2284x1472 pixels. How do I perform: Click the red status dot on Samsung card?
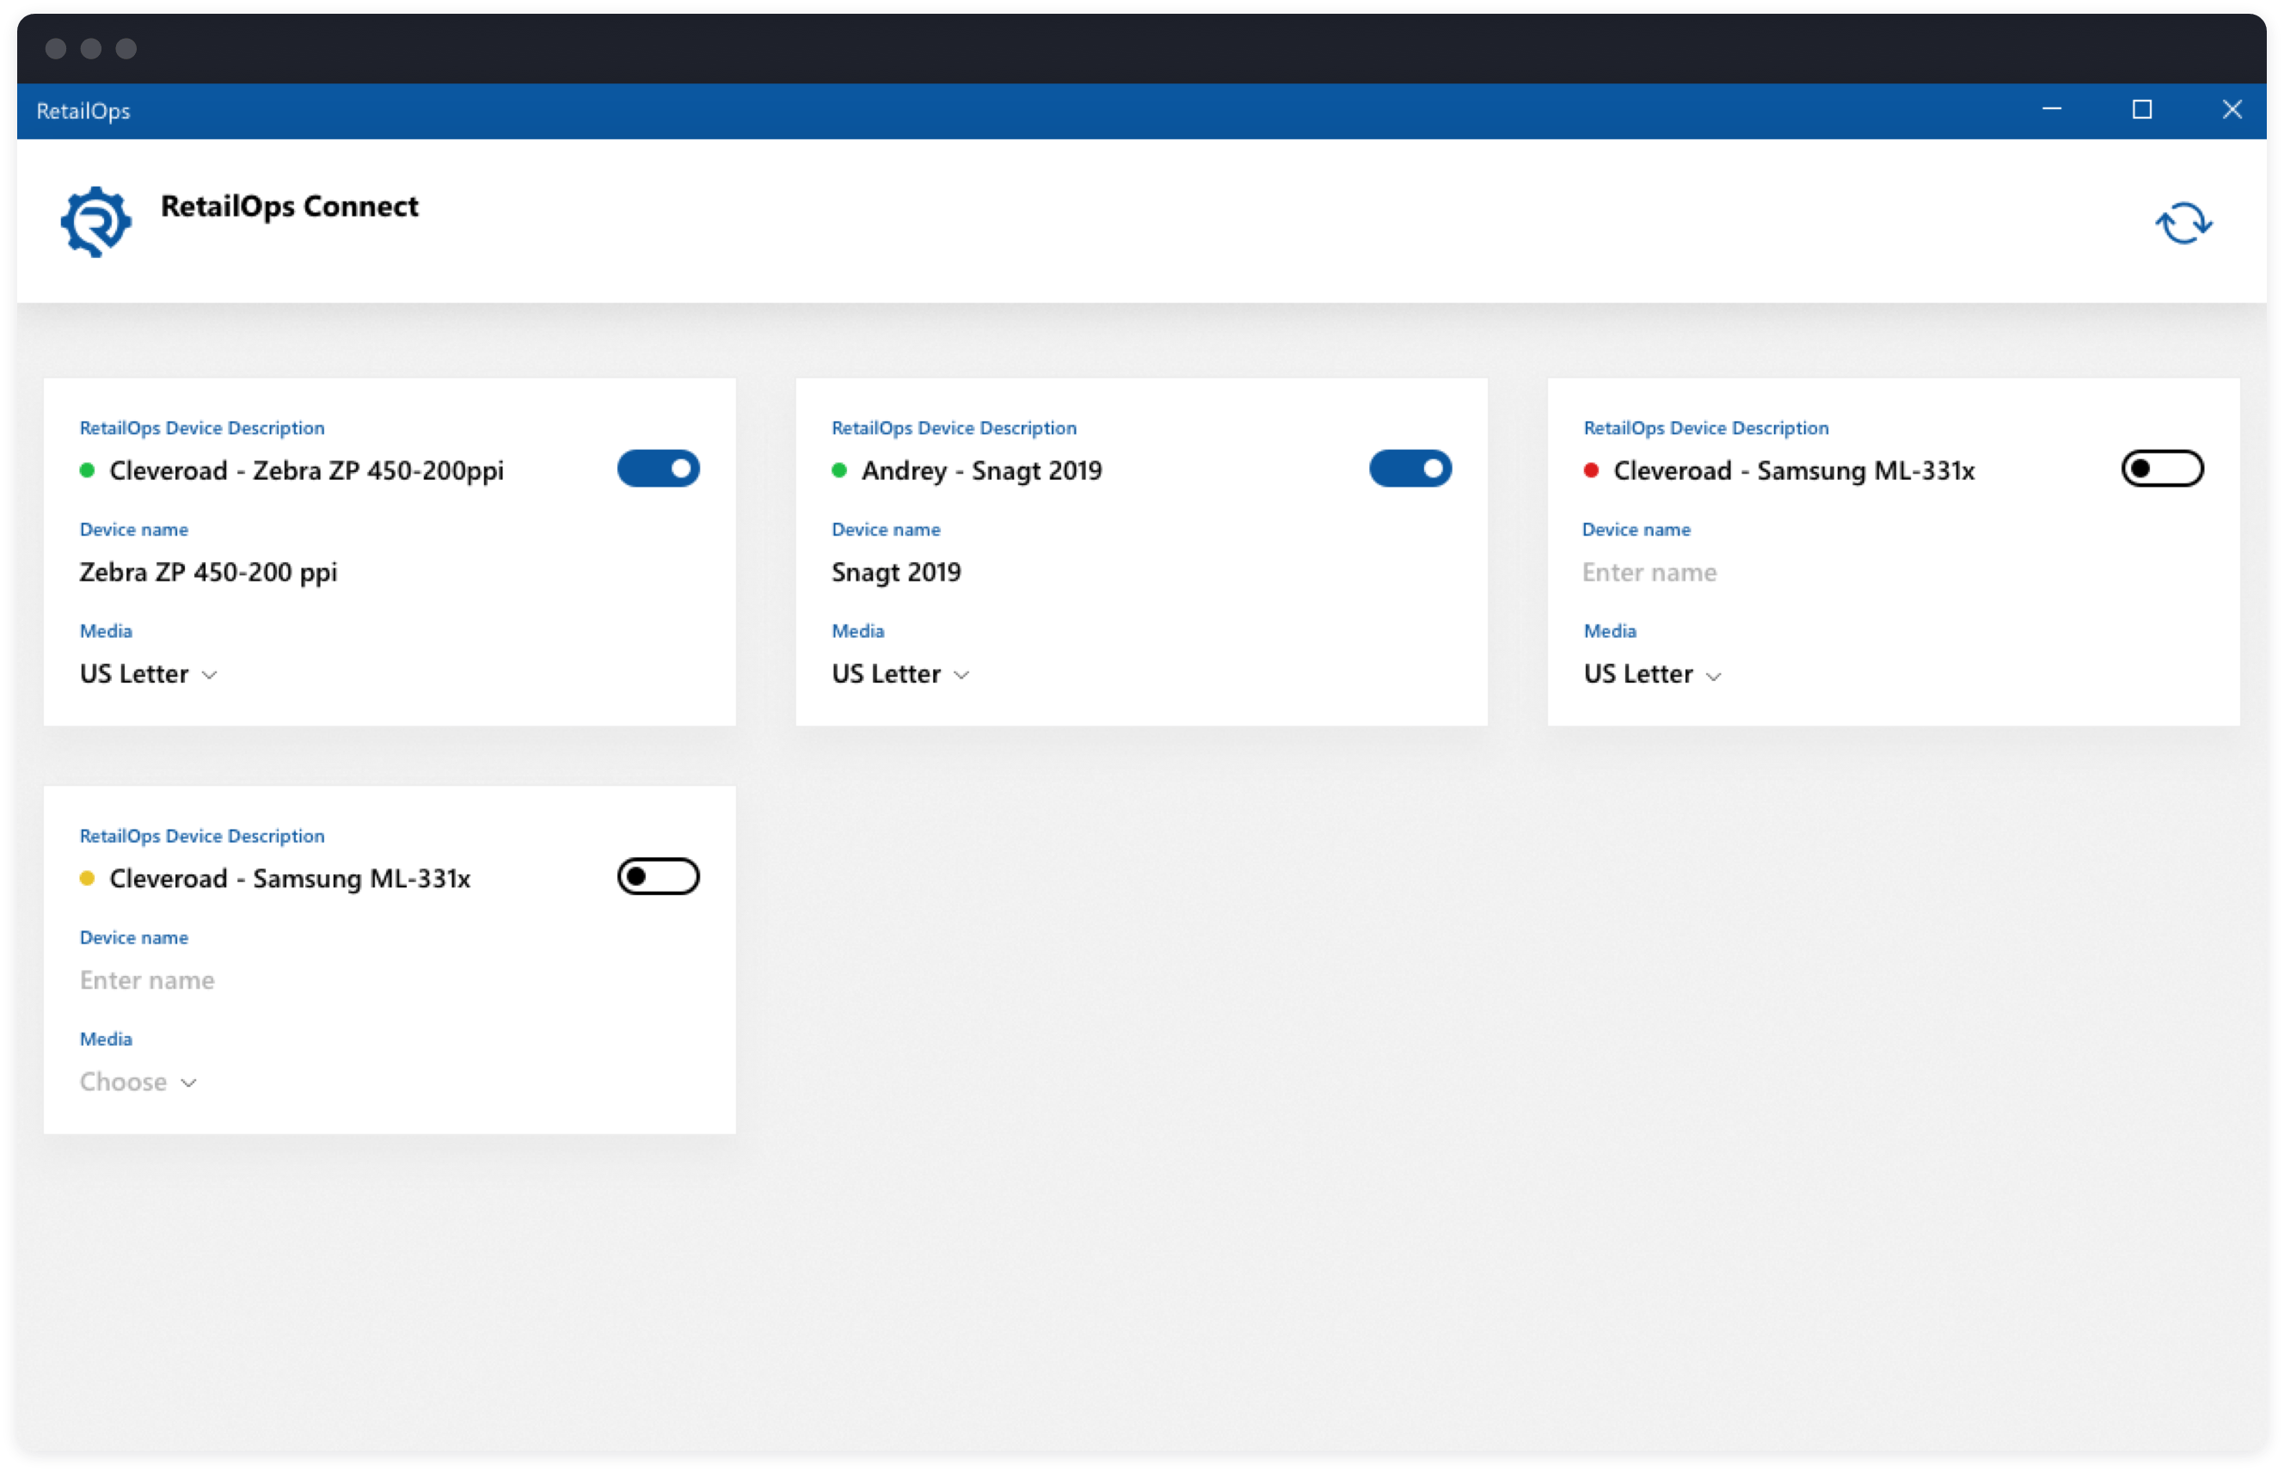[x=1591, y=470]
